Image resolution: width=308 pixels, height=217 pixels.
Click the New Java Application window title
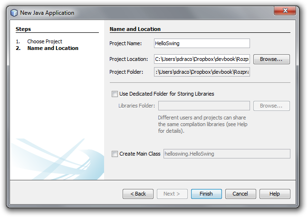[x=47, y=13]
